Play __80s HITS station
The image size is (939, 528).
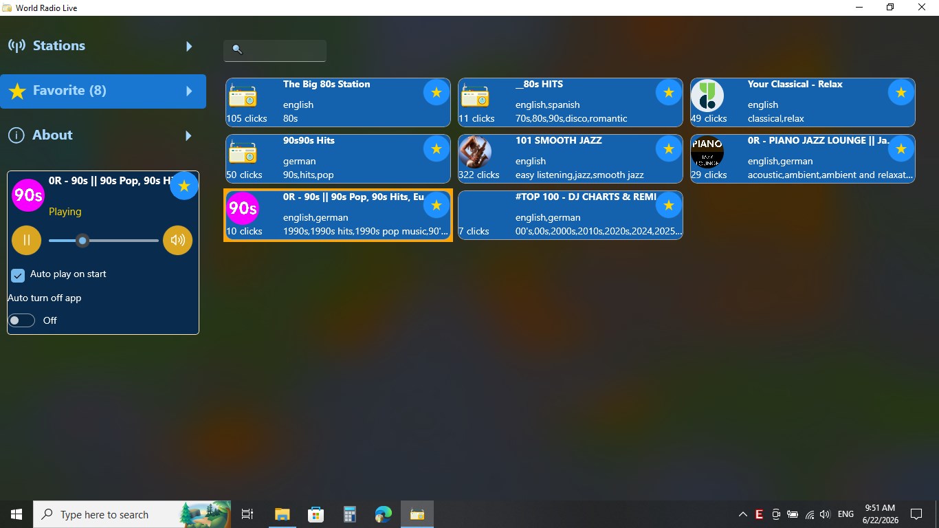tap(571, 102)
